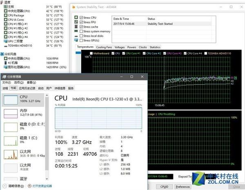245x190 pixels.
Task: Click sidebar scrollbar up arrow
Action: (47, 95)
